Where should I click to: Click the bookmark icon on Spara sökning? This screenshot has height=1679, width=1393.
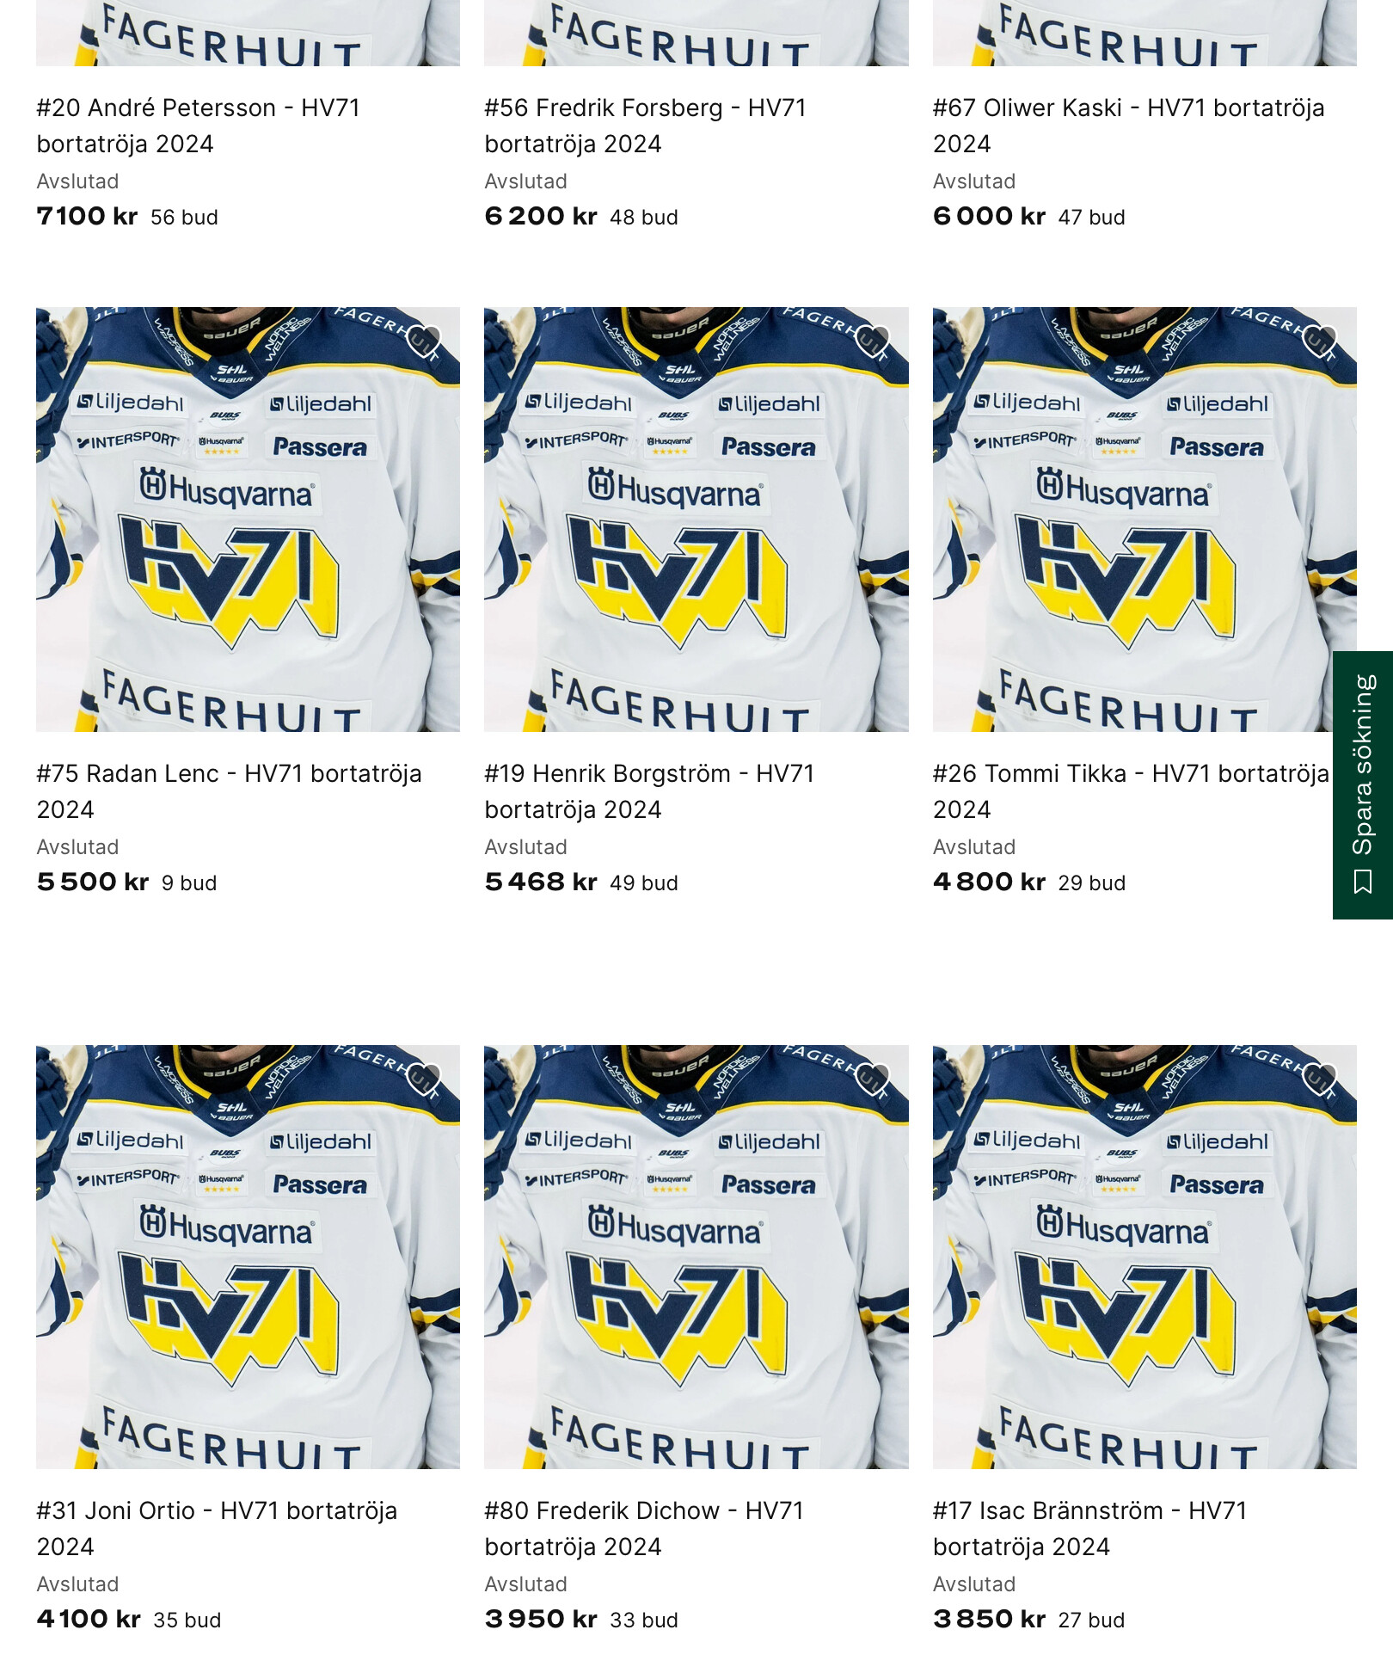pyautogui.click(x=1363, y=882)
